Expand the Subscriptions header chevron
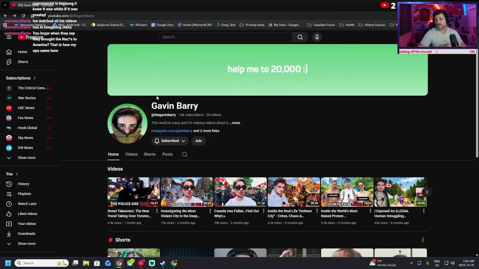Viewport: 479px width, 269px height. coord(35,78)
